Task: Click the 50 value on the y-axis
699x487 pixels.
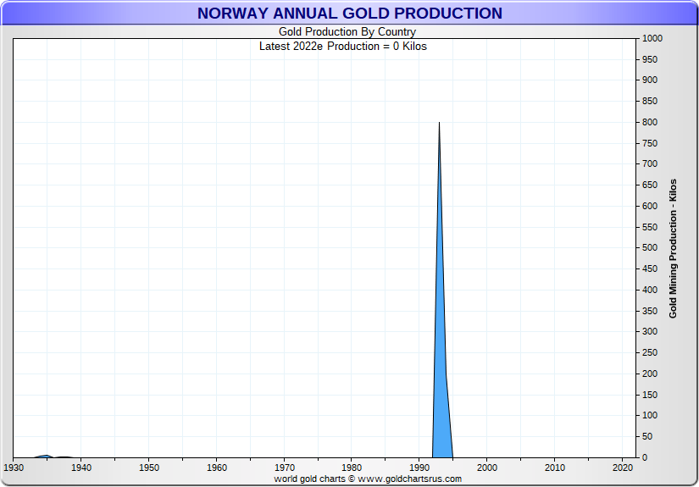Action: (x=647, y=436)
